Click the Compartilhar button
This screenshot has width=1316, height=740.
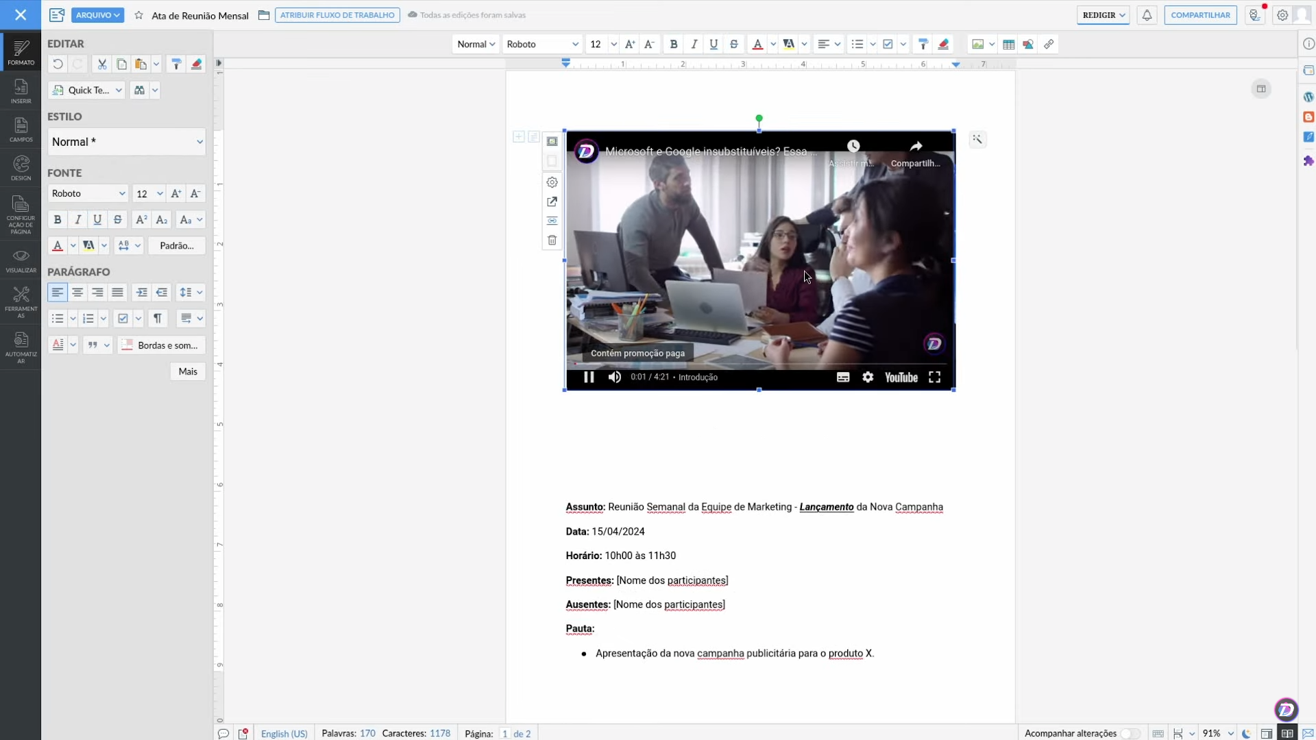coord(1200,15)
